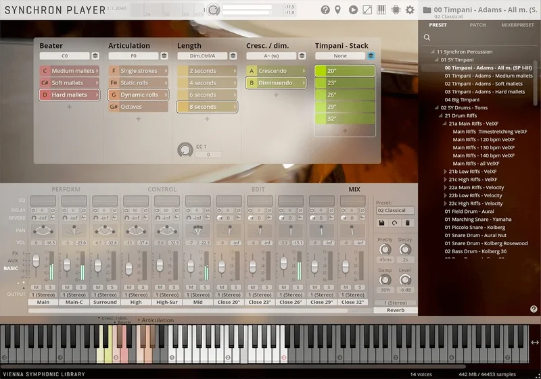Click the reverb Decay knob

[x=405, y=249]
